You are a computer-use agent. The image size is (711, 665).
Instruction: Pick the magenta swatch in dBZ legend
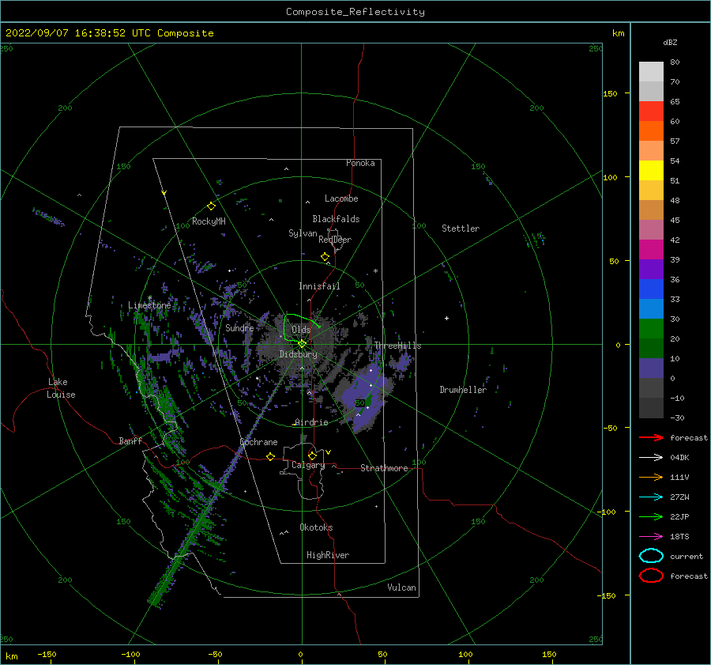pos(651,250)
